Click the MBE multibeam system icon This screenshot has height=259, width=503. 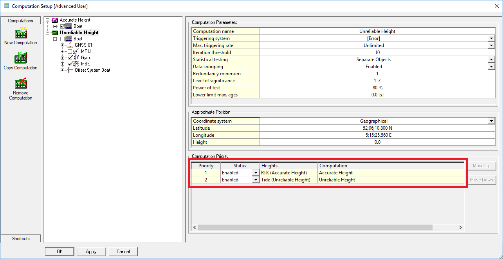pos(76,64)
